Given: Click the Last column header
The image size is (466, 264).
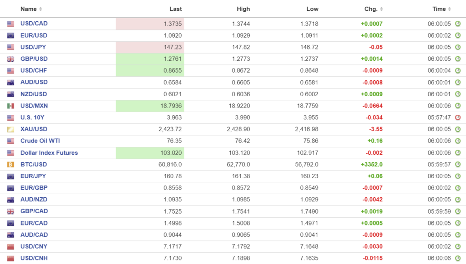Looking at the screenshot, I should 176,9.
